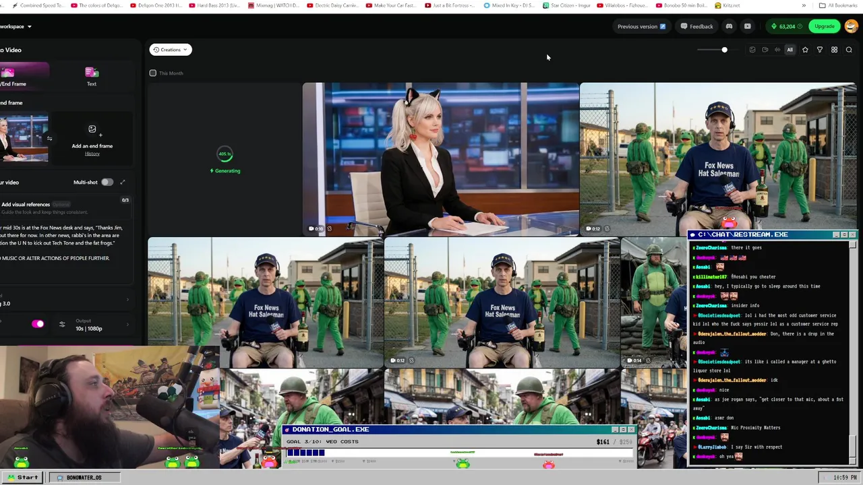The height and width of the screenshot is (485, 863).
Task: Open search in creations
Action: click(x=849, y=50)
